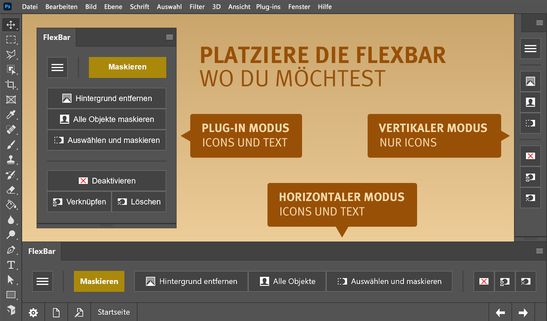This screenshot has width=547, height=321.
Task: Click the Alle Objekte maskieren button
Action: (x=107, y=119)
